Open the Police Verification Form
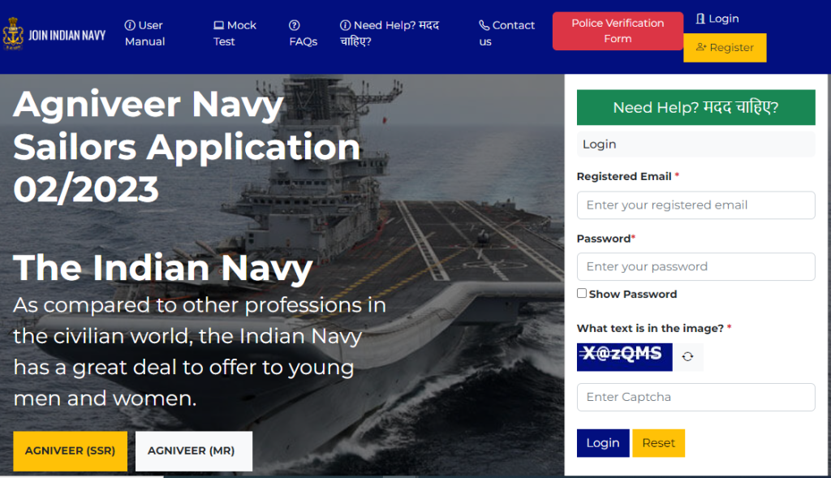Screen dimensions: 831x478 (x=618, y=32)
